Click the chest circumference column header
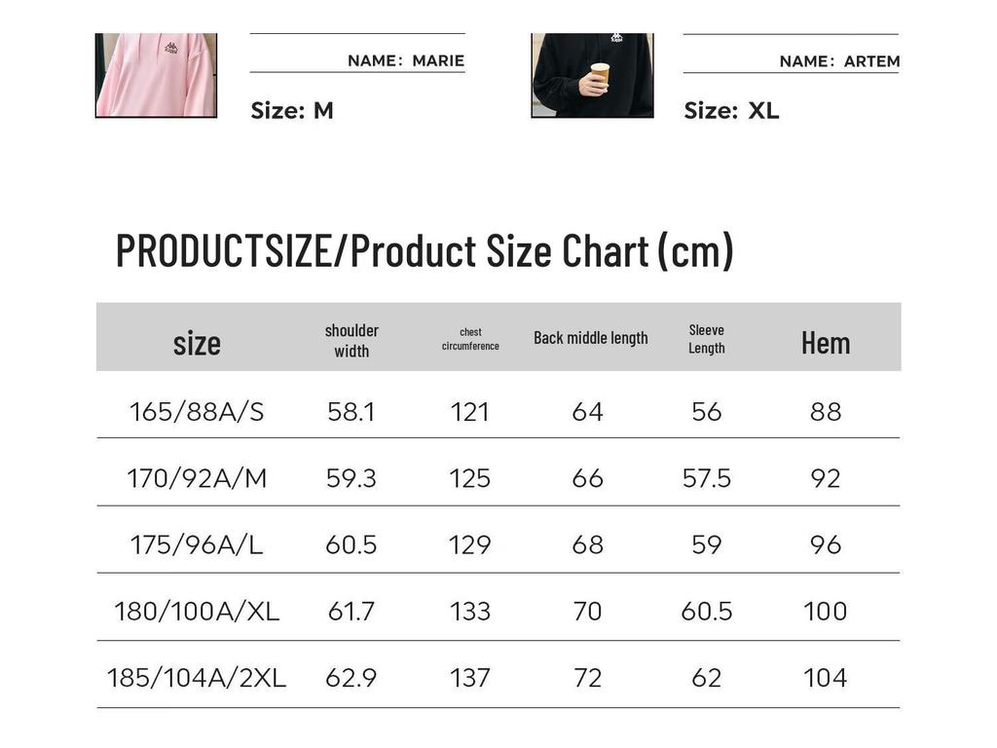This screenshot has height=748, width=997. (470, 339)
